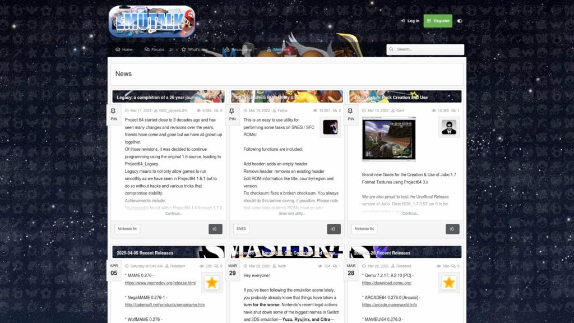Open Robbbert profile on the Apr 05 post
Image resolution: width=574 pixels, height=323 pixels.
click(178, 266)
